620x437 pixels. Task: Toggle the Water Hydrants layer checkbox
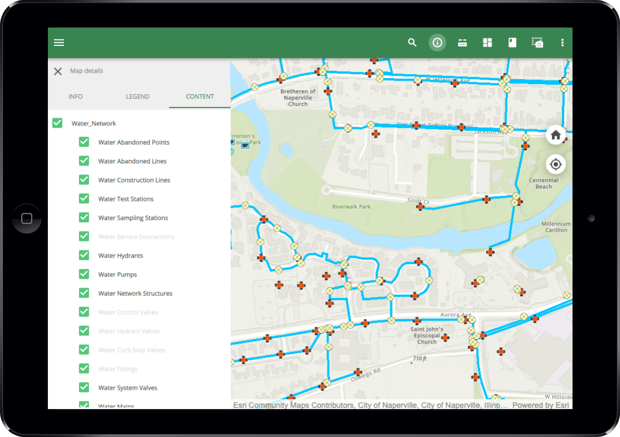click(84, 255)
